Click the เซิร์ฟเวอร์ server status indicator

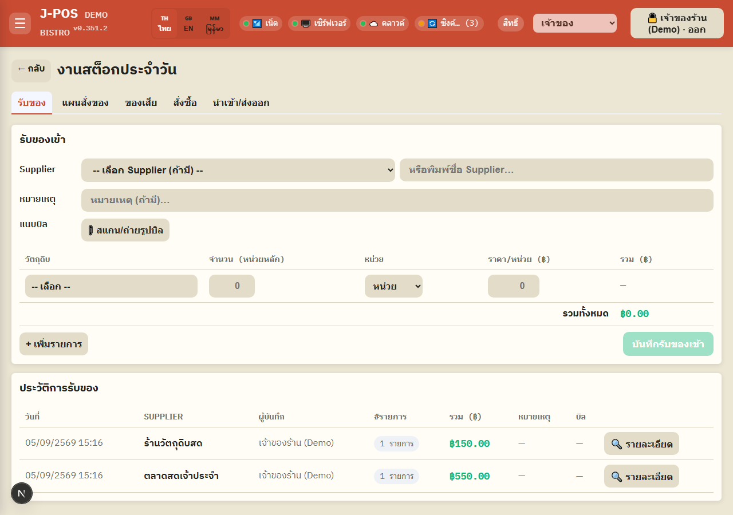pyautogui.click(x=320, y=23)
